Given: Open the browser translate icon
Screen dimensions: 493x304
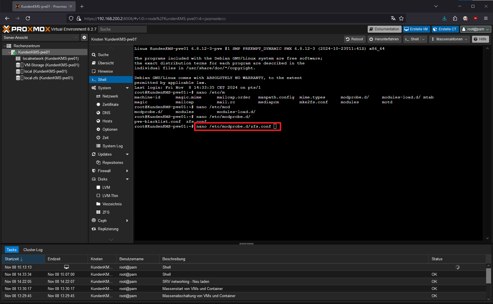Looking at the screenshot, I should (x=393, y=18).
